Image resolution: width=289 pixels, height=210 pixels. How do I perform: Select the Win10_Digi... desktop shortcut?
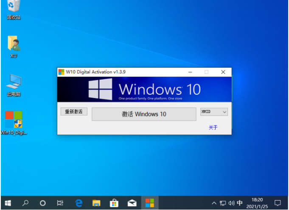pos(14,122)
